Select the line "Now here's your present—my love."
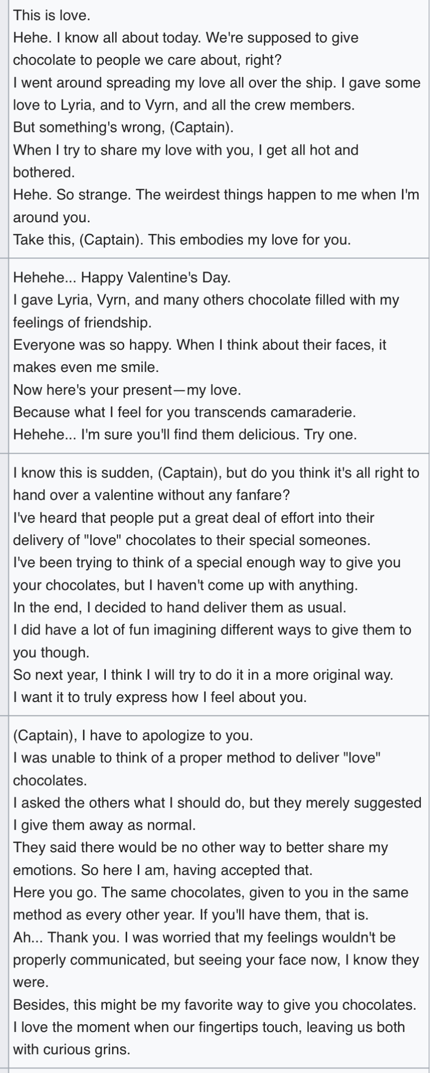 click(x=127, y=390)
